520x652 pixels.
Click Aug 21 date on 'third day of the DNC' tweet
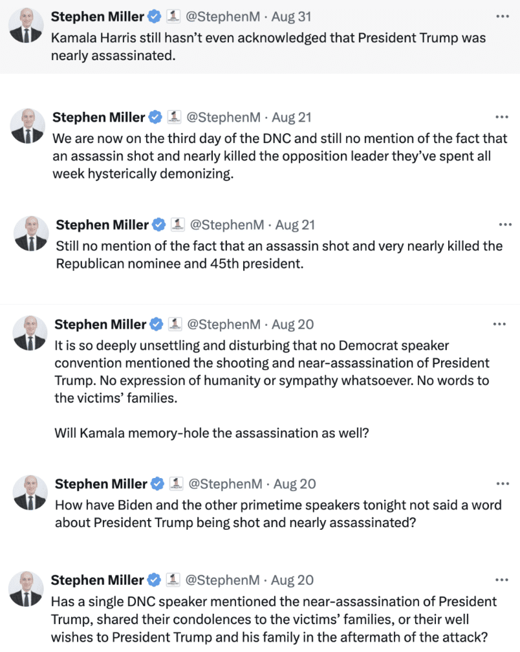coord(292,117)
